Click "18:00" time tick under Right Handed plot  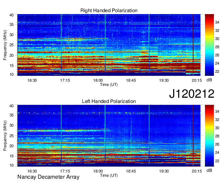tap(98, 80)
